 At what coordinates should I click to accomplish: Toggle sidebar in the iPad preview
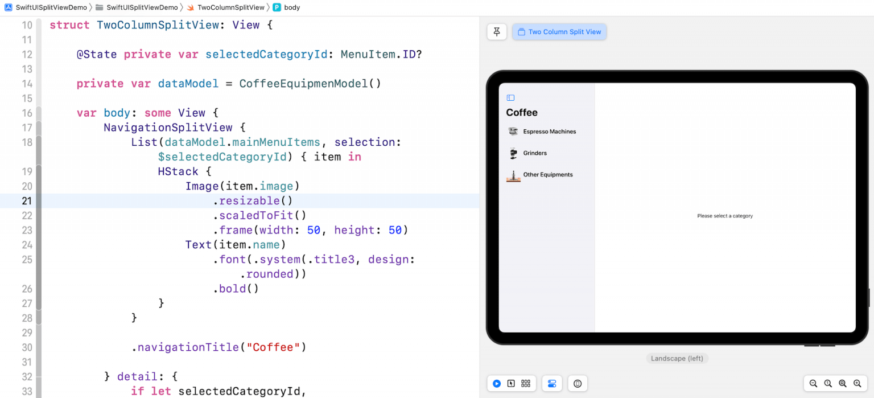point(510,98)
